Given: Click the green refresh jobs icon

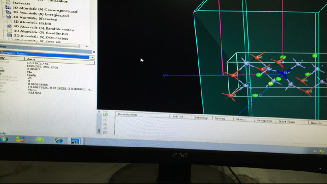Looking at the screenshot, I should click(x=106, y=114).
